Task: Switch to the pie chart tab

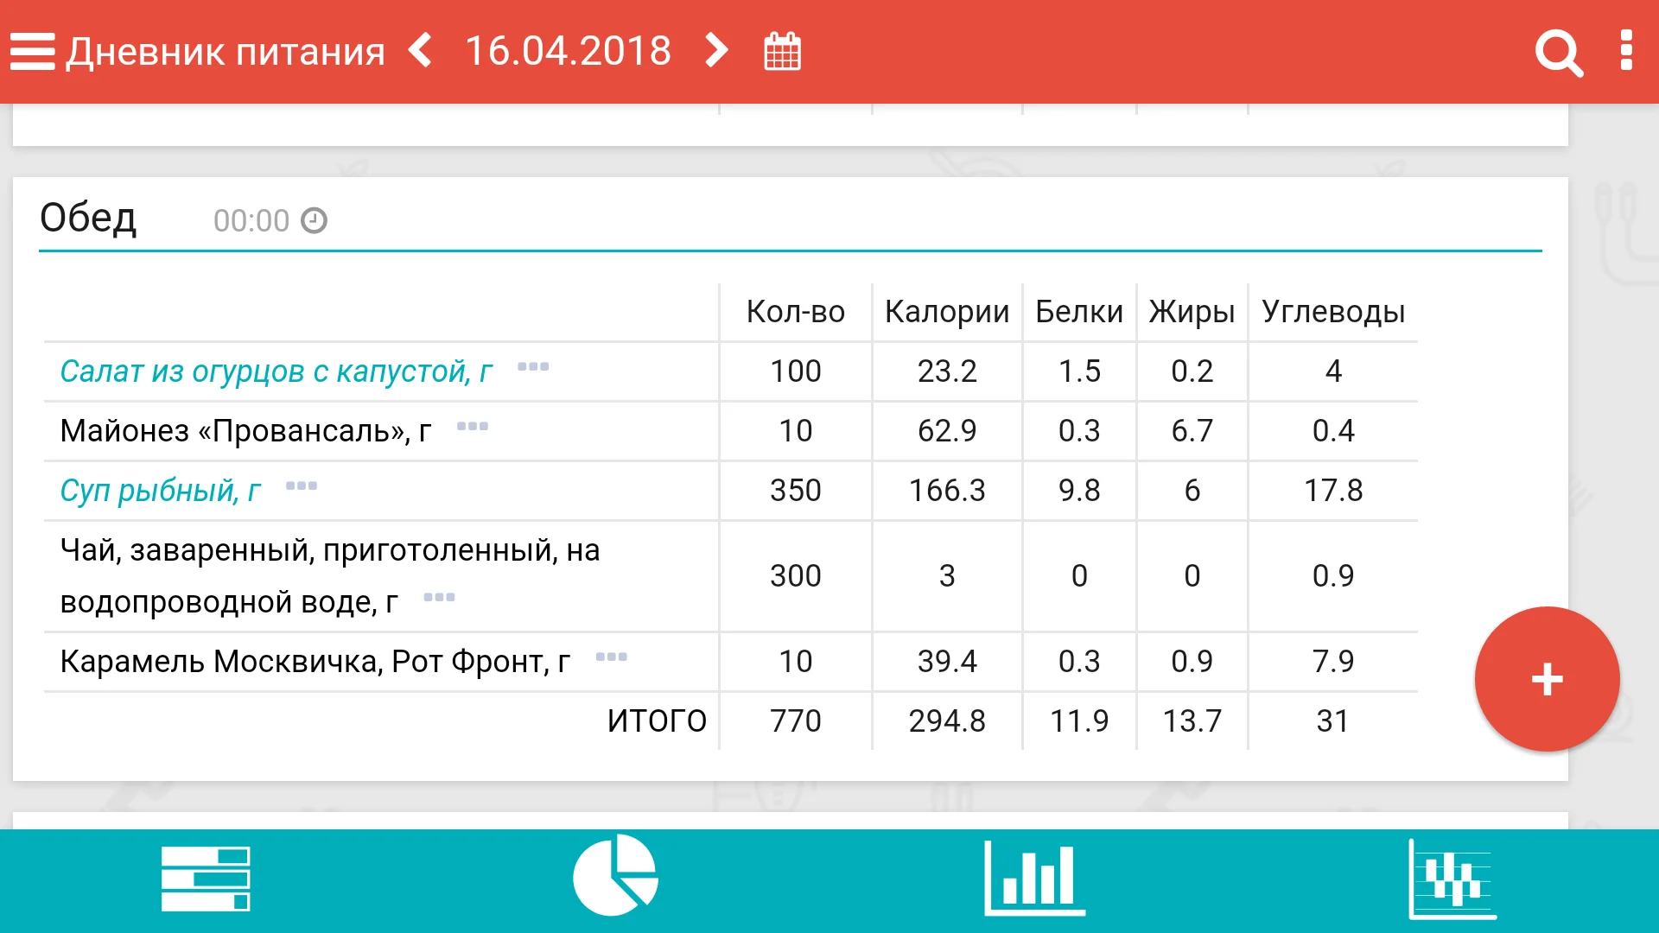Action: [615, 876]
